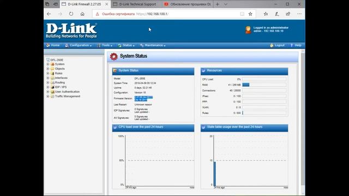The width and height of the screenshot is (349, 196).
Task: Click the red gear System Status icon
Action: tap(114, 57)
